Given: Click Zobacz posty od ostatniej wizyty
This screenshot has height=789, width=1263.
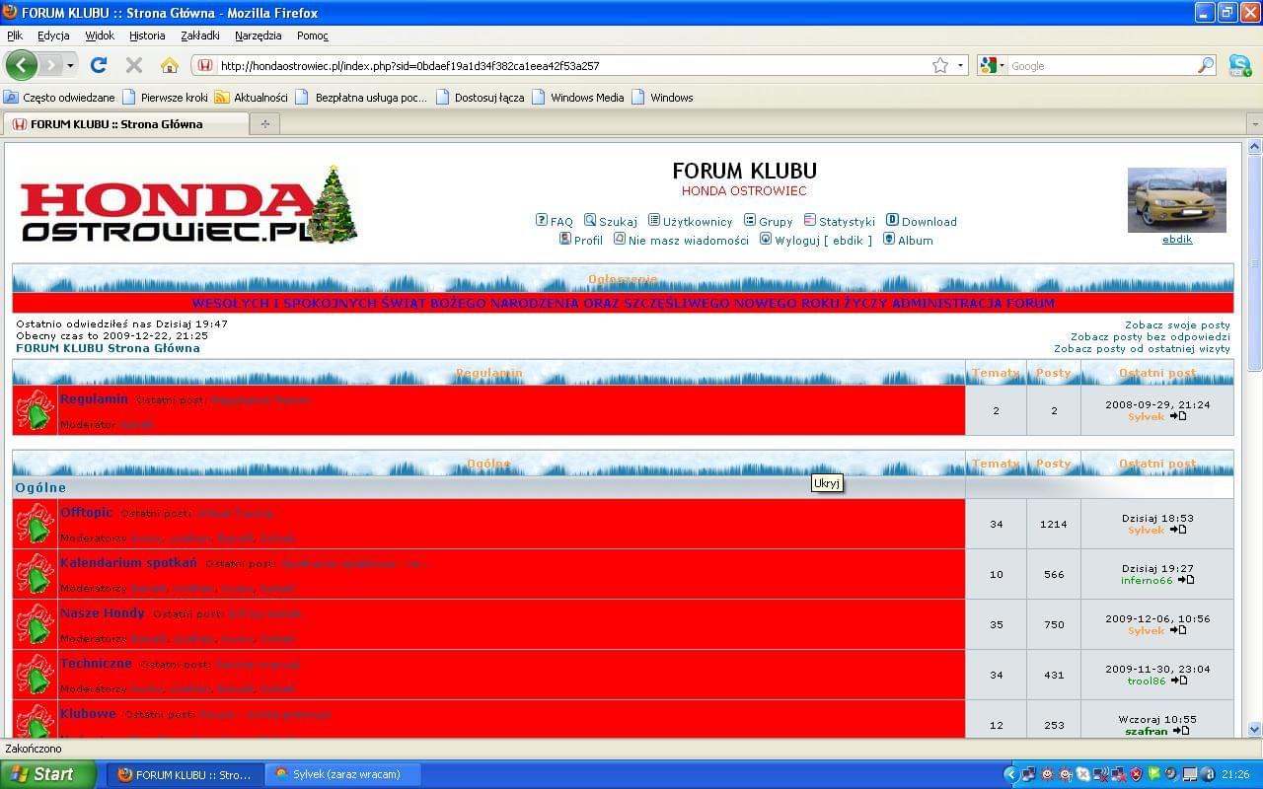Looking at the screenshot, I should (x=1142, y=349).
